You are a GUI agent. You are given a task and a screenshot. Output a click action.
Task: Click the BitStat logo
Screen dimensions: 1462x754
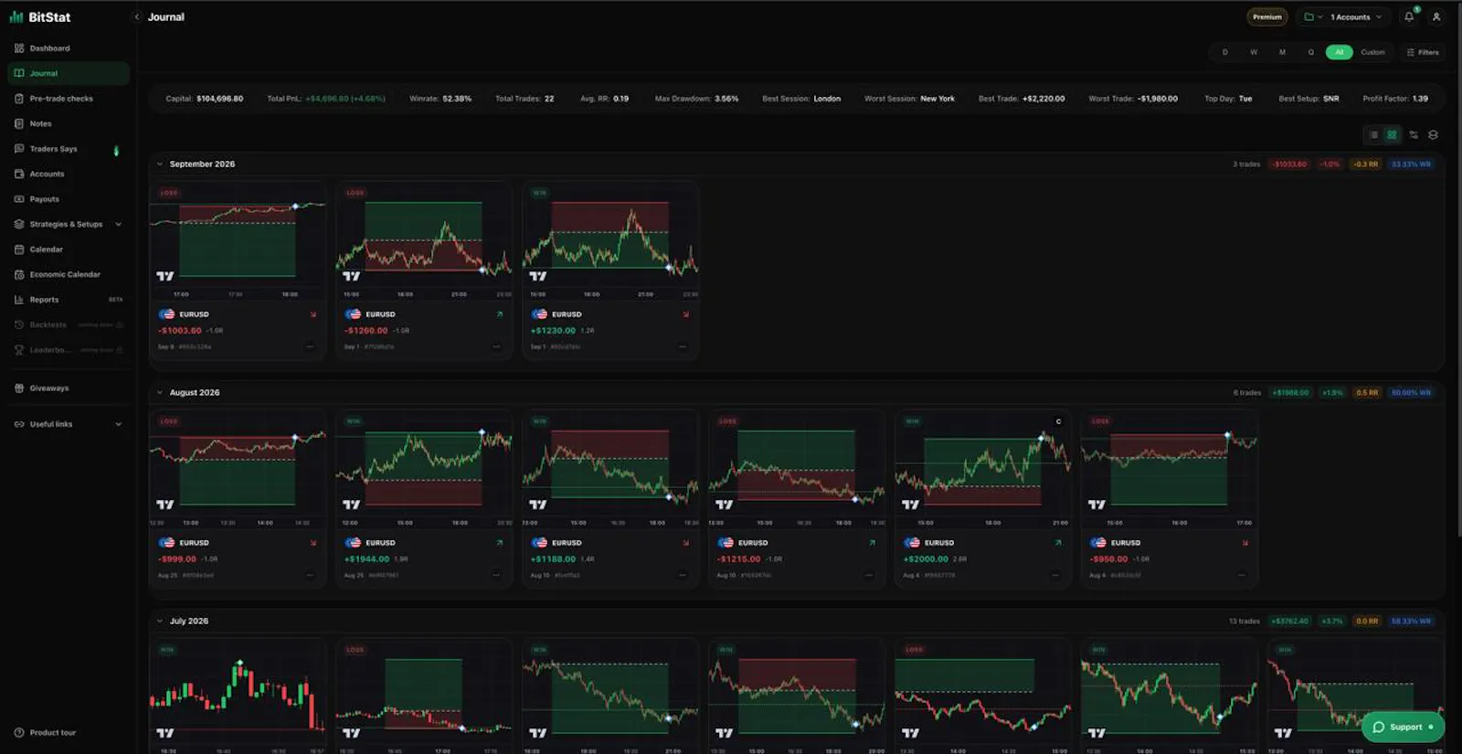tap(40, 16)
